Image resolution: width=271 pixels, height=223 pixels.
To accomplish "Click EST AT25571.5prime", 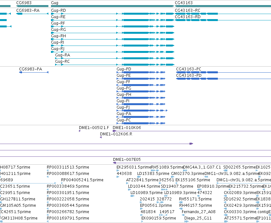I will (240, 218).
